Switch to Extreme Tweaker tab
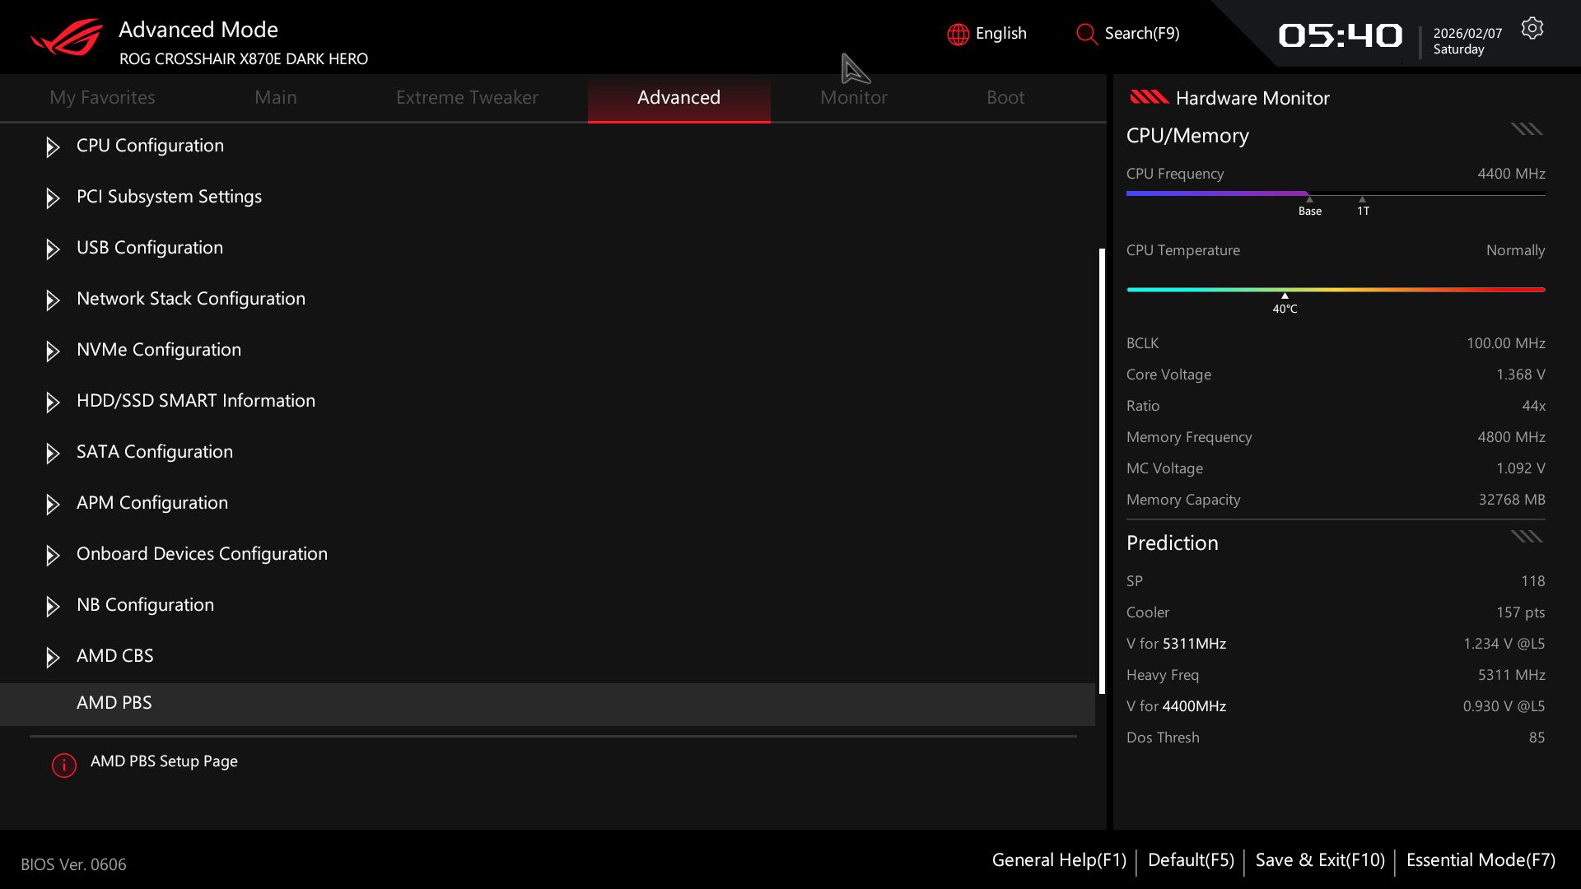 pyautogui.click(x=466, y=97)
